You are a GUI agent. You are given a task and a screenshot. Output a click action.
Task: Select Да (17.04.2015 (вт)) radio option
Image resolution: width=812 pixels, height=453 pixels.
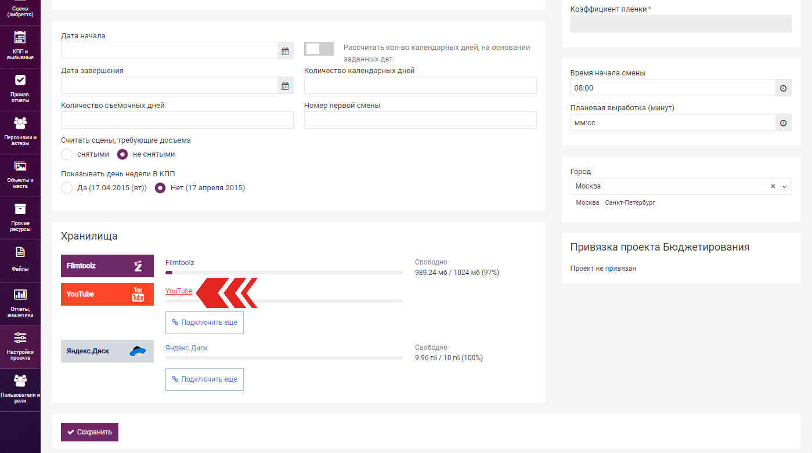click(x=67, y=188)
